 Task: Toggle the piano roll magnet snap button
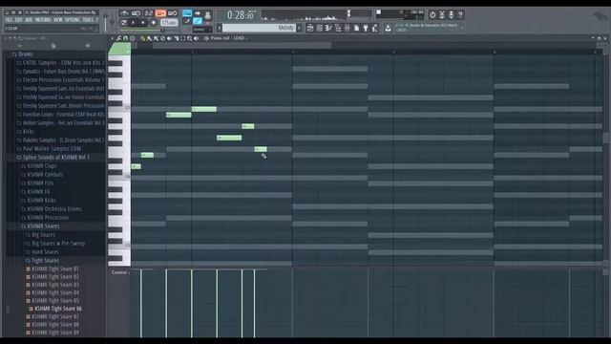coord(125,38)
